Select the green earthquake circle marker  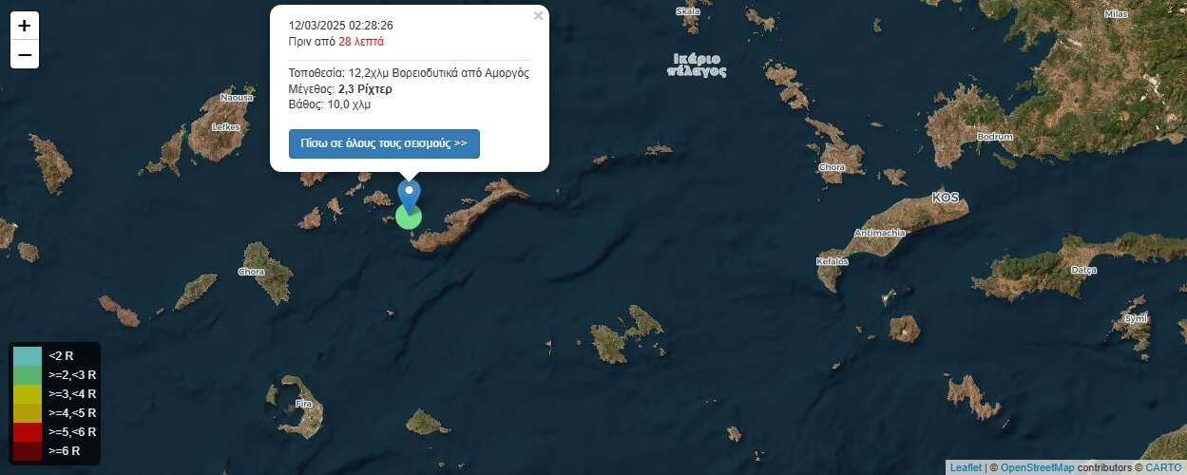(x=409, y=218)
